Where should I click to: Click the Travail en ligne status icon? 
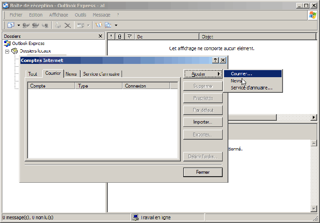click(x=135, y=217)
